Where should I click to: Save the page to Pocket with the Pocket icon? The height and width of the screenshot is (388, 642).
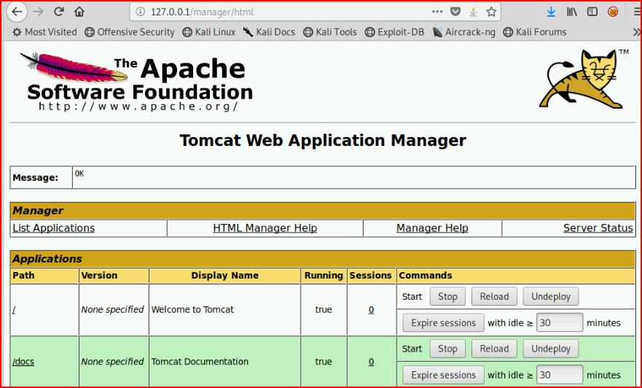click(455, 12)
